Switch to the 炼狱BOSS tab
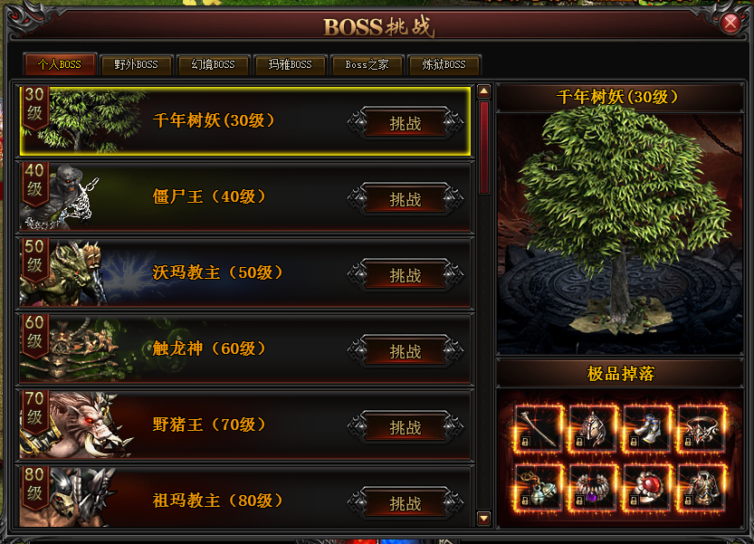The width and height of the screenshot is (754, 544). 444,64
